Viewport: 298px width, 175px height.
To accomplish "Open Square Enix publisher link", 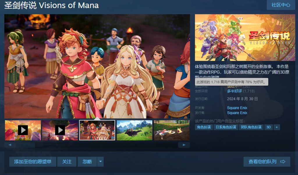I will [x=237, y=113].
